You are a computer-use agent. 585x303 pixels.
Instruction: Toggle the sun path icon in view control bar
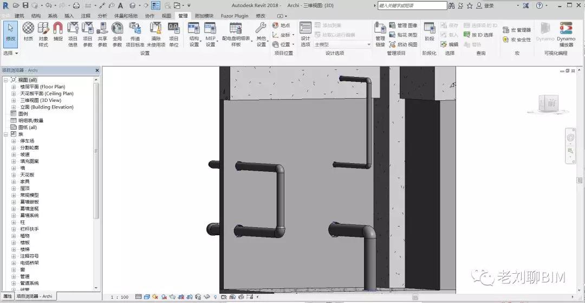coord(155,297)
